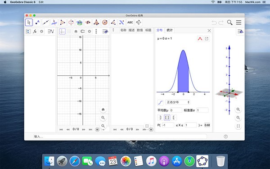This screenshot has width=270, height=169.
Task: Make the 3D graphics view fullscreen
Action: coord(238,126)
